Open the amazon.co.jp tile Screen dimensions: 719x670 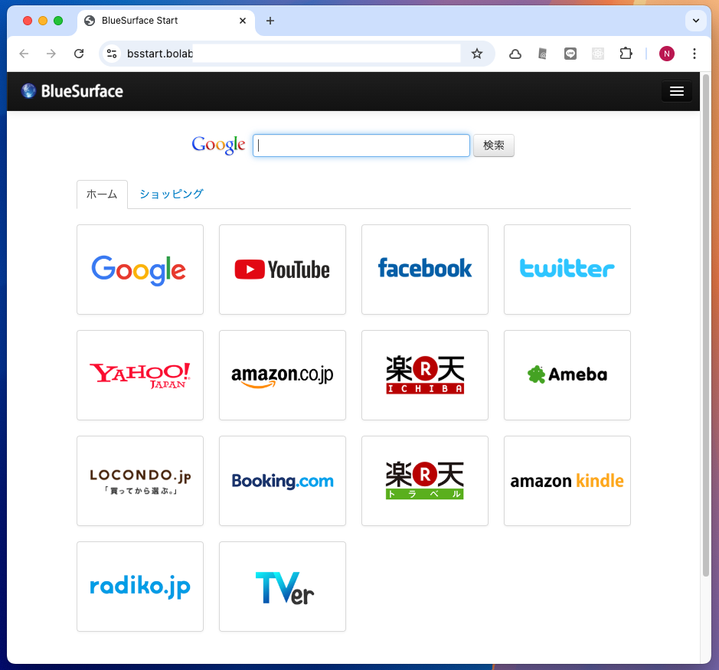(x=283, y=375)
